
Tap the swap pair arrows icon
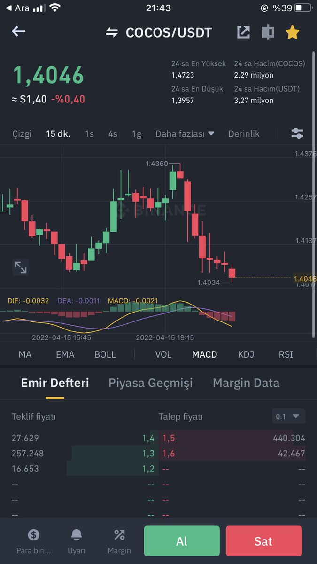111,32
